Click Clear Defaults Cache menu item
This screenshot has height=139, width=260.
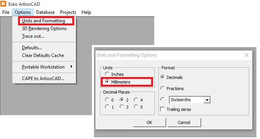coord(43,55)
